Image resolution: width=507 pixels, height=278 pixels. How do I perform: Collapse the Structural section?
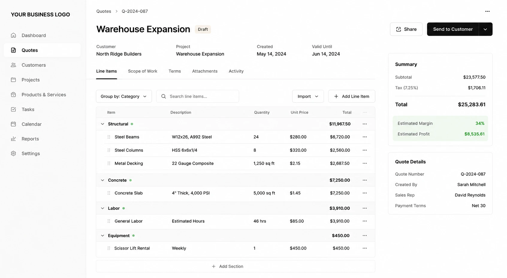click(102, 124)
